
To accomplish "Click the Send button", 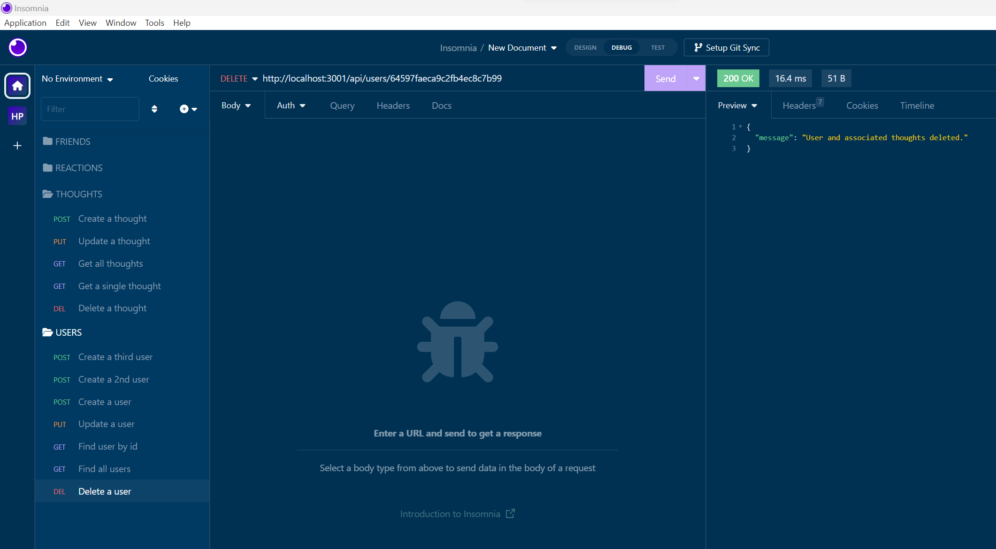I will pos(665,78).
